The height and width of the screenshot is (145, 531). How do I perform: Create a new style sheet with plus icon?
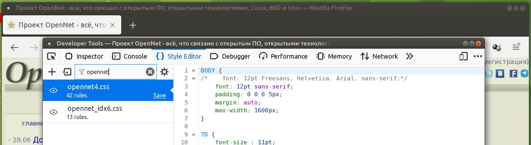pyautogui.click(x=52, y=72)
